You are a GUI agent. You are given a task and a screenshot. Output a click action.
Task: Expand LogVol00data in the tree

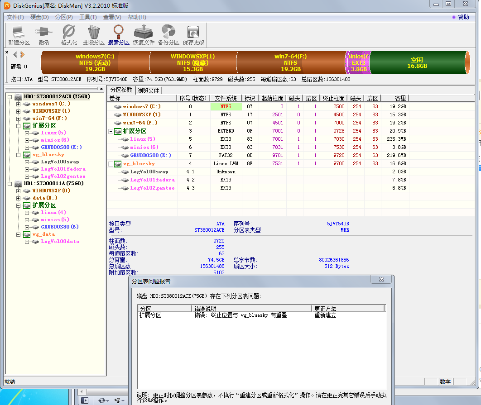click(27, 242)
